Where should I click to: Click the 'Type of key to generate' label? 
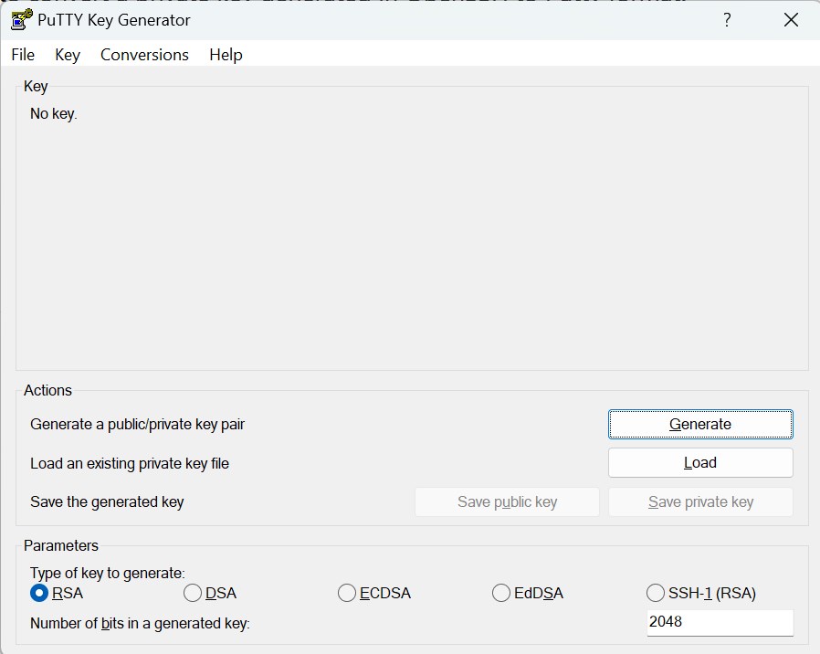[107, 574]
